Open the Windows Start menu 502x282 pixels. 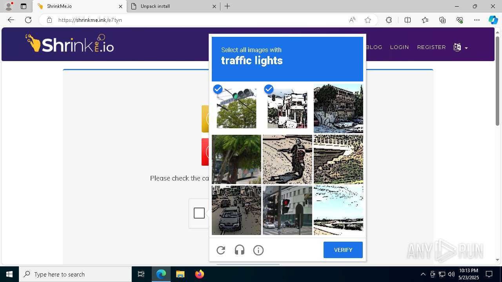click(9, 274)
